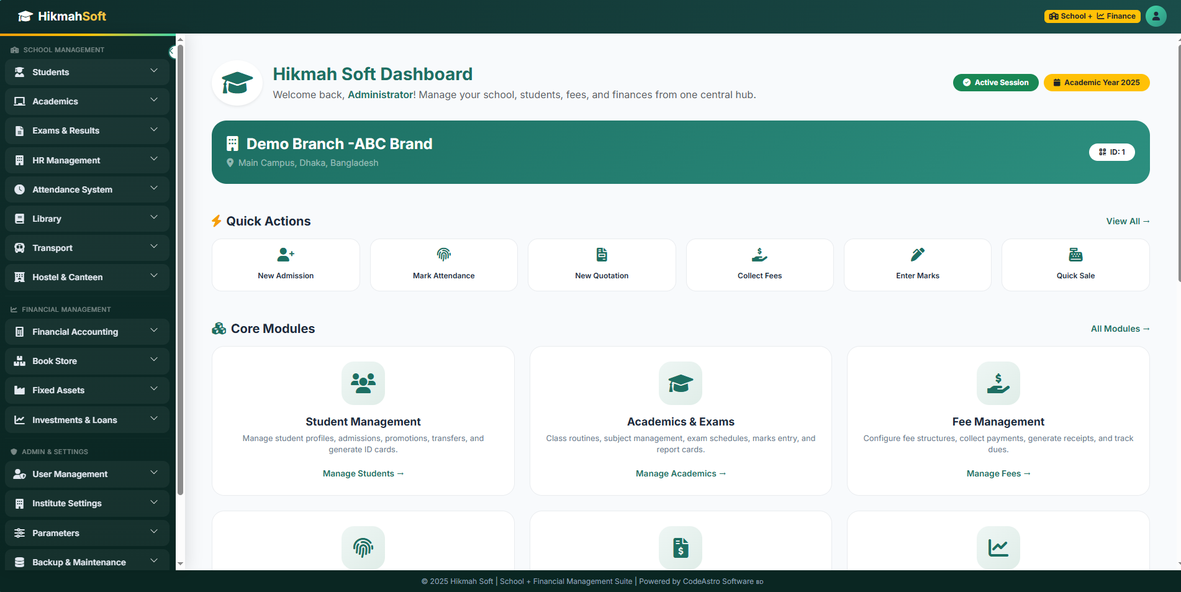The width and height of the screenshot is (1181, 592).
Task: Click the sidebar scrollbar down arrow
Action: (x=180, y=564)
